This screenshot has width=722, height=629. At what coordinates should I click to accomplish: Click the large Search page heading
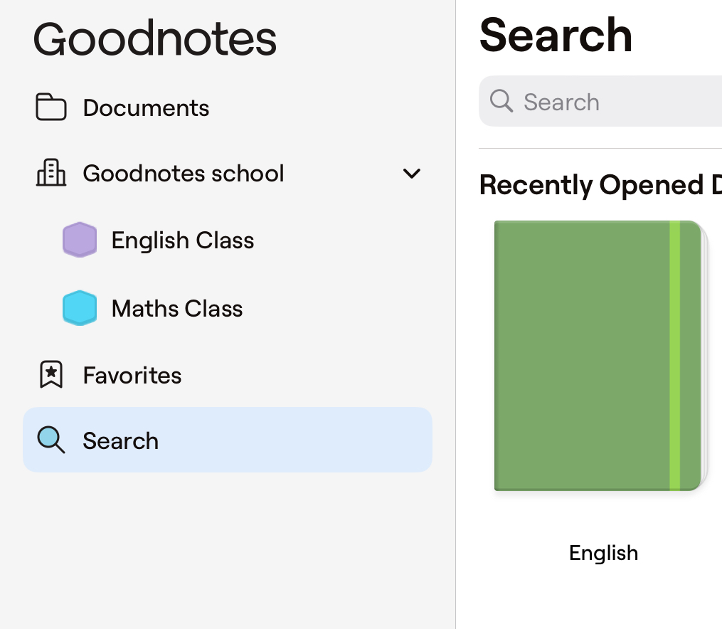[556, 35]
